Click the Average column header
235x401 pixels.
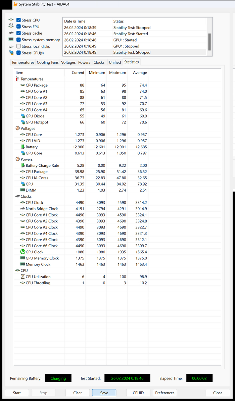[x=138, y=72]
